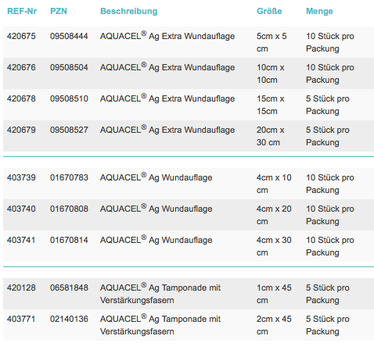Select REF number 403740

[x=21, y=209]
